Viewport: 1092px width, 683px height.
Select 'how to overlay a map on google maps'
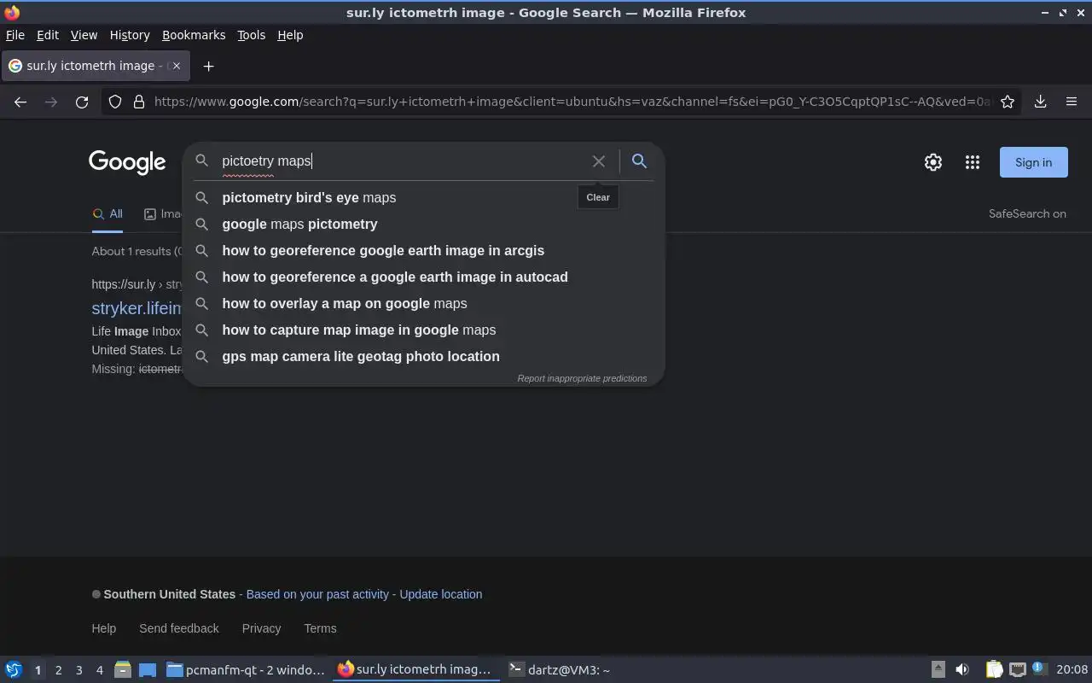click(424, 304)
